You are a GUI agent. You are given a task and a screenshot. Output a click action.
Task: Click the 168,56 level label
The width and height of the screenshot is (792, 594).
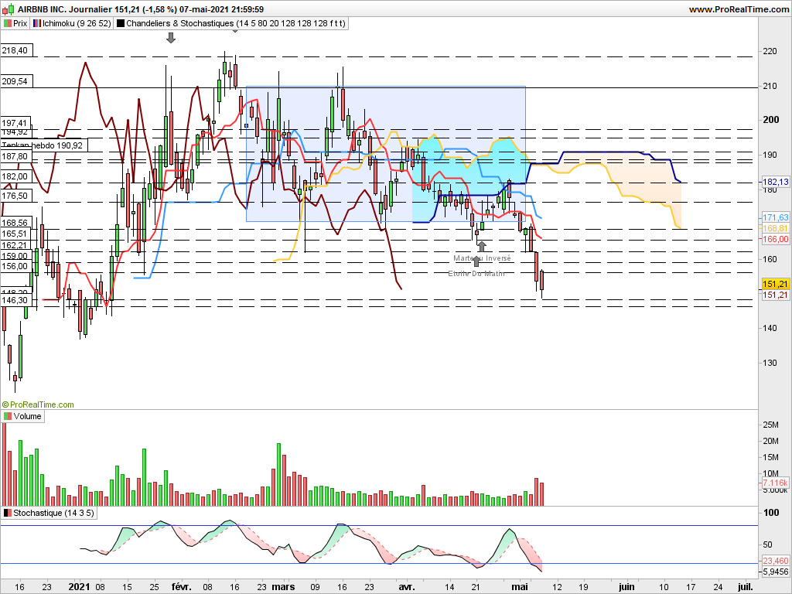pos(15,223)
